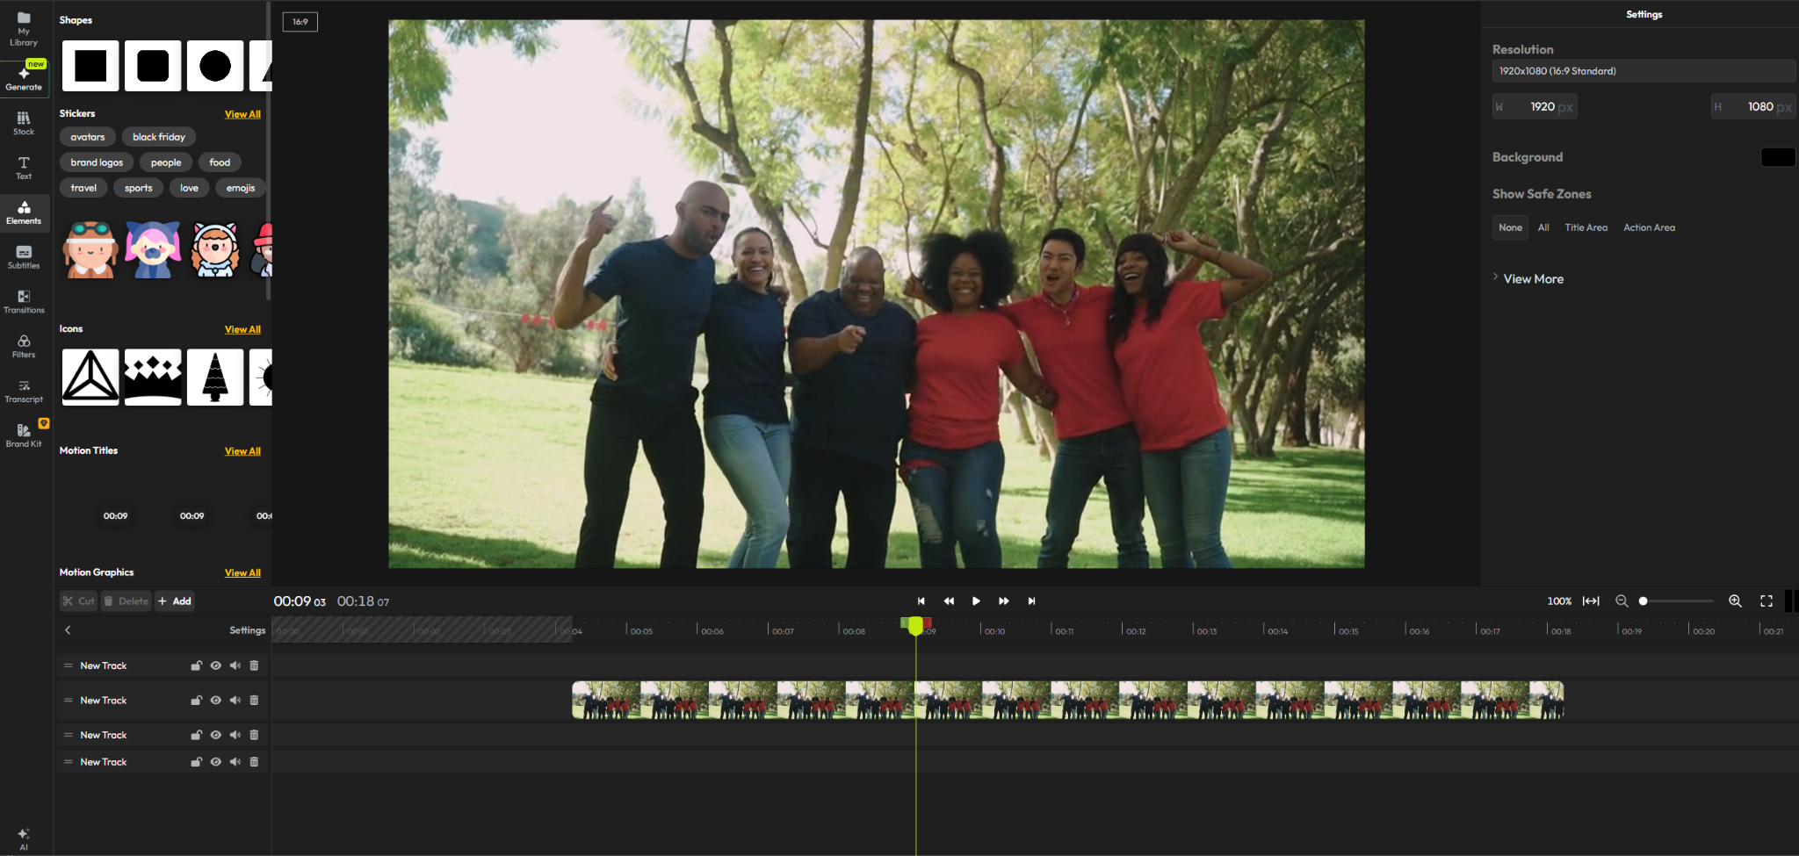Open the Text tool panel
Image resolution: width=1799 pixels, height=856 pixels.
(24, 168)
